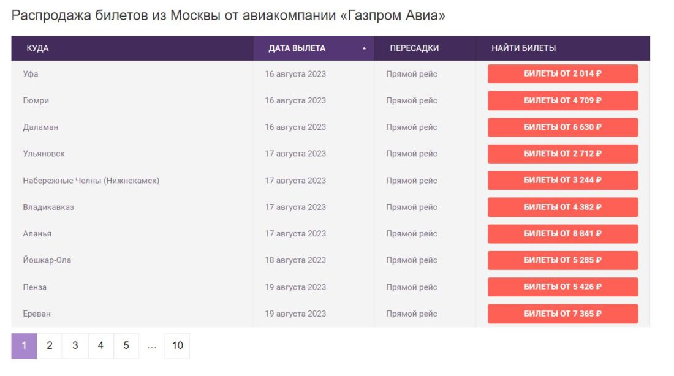This screenshot has width=674, height=376.
Task: Sort flights by the «Пересадки» column
Action: click(412, 47)
